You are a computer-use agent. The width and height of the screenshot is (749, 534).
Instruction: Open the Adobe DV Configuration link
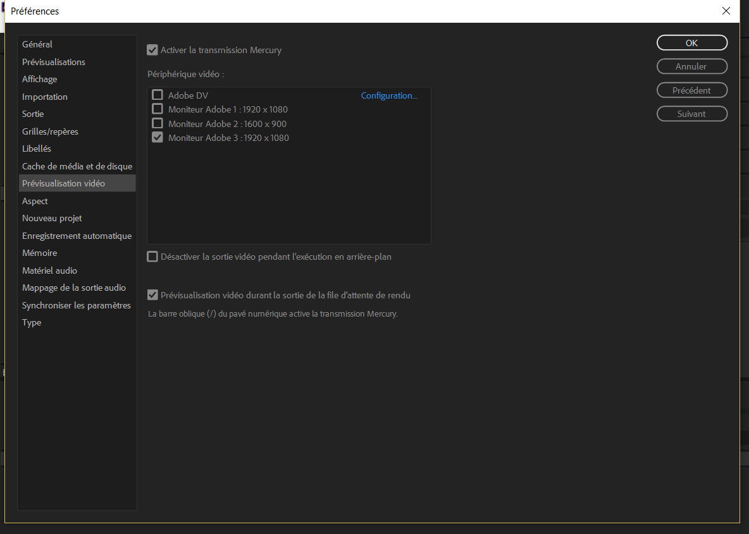point(389,95)
